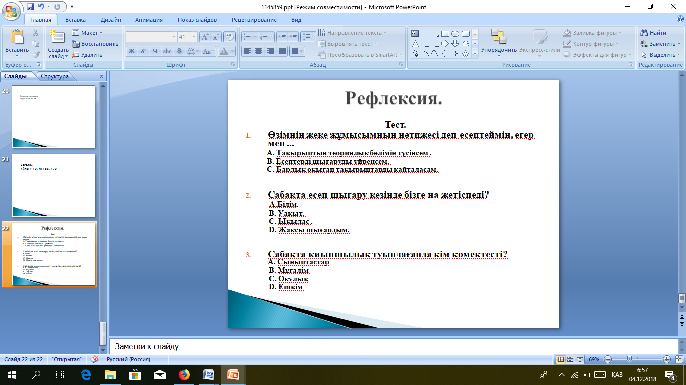
Task: Start Slide Show from status bar
Action: tap(580, 359)
